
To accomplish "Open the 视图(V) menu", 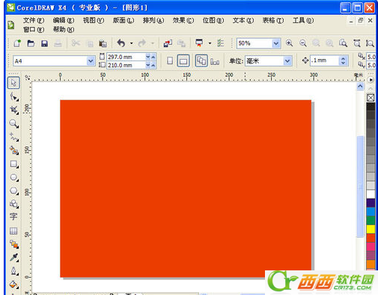I will pos(94,20).
